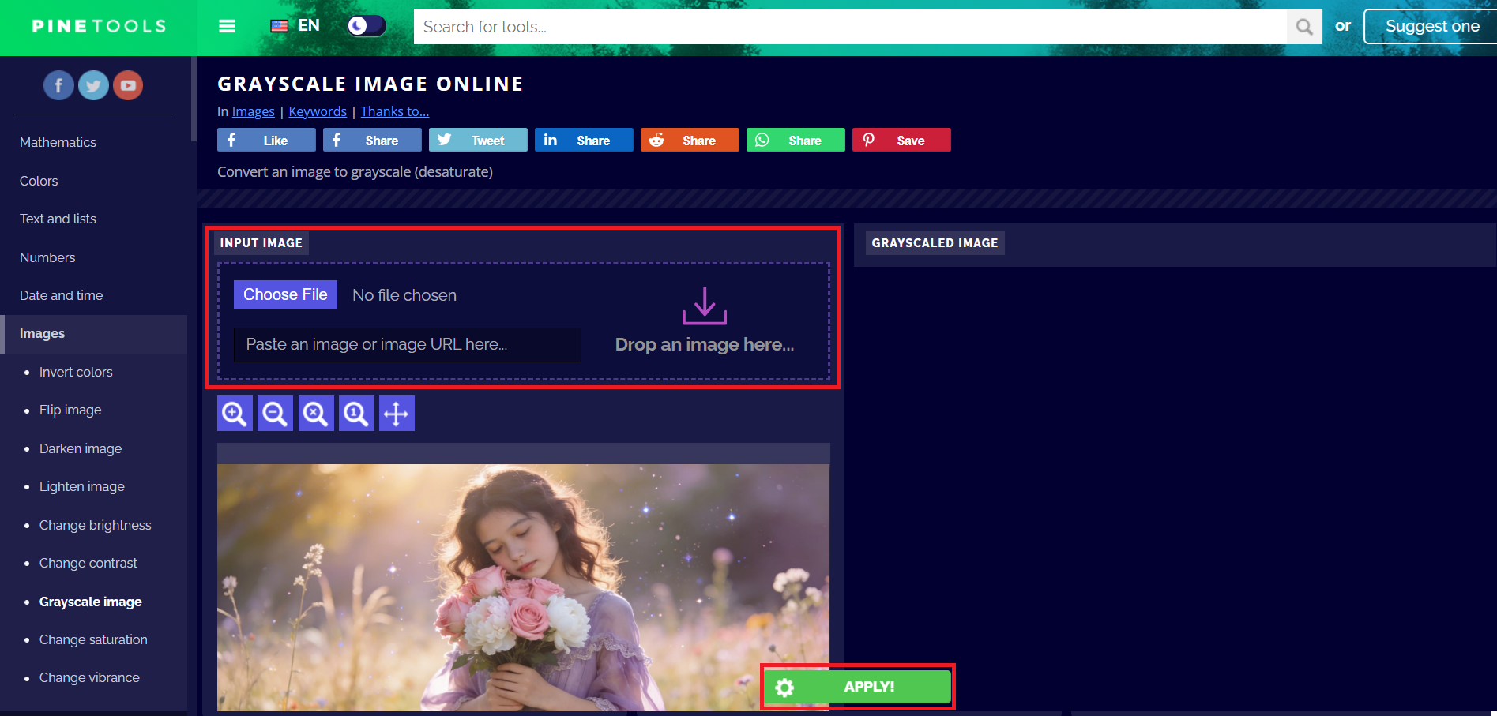The width and height of the screenshot is (1497, 716).
Task: Select the Darken image tool
Action: 81,448
